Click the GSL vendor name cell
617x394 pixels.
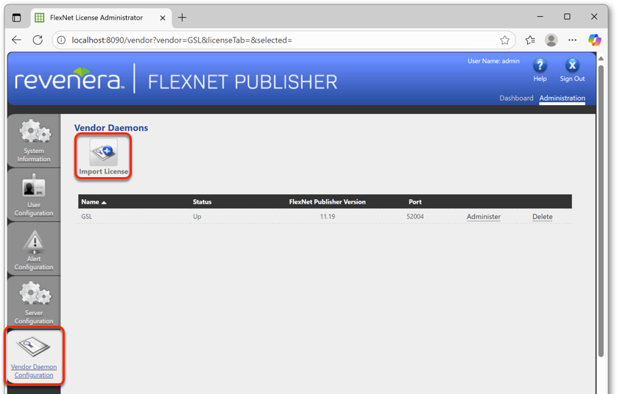coord(87,216)
